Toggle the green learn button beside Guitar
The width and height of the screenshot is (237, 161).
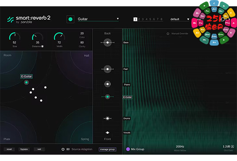70,19
